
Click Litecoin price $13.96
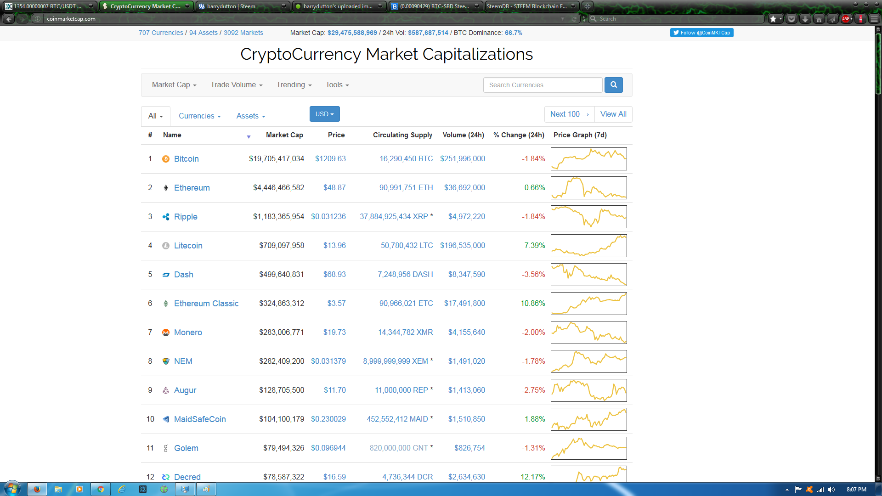click(x=334, y=246)
